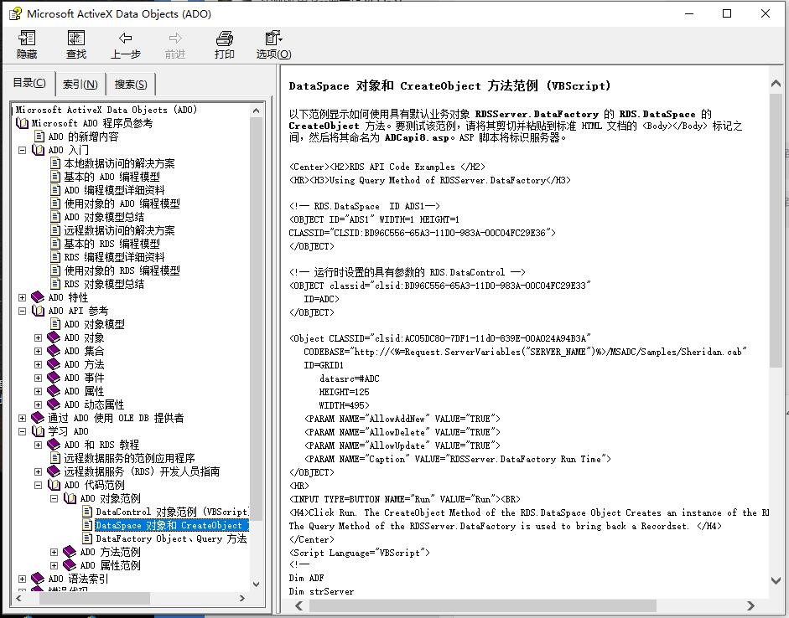Screen dimensions: 789x618
Task: Select the 远程数据服务 (RDS) 开发人员指南 node
Action: pos(142,471)
